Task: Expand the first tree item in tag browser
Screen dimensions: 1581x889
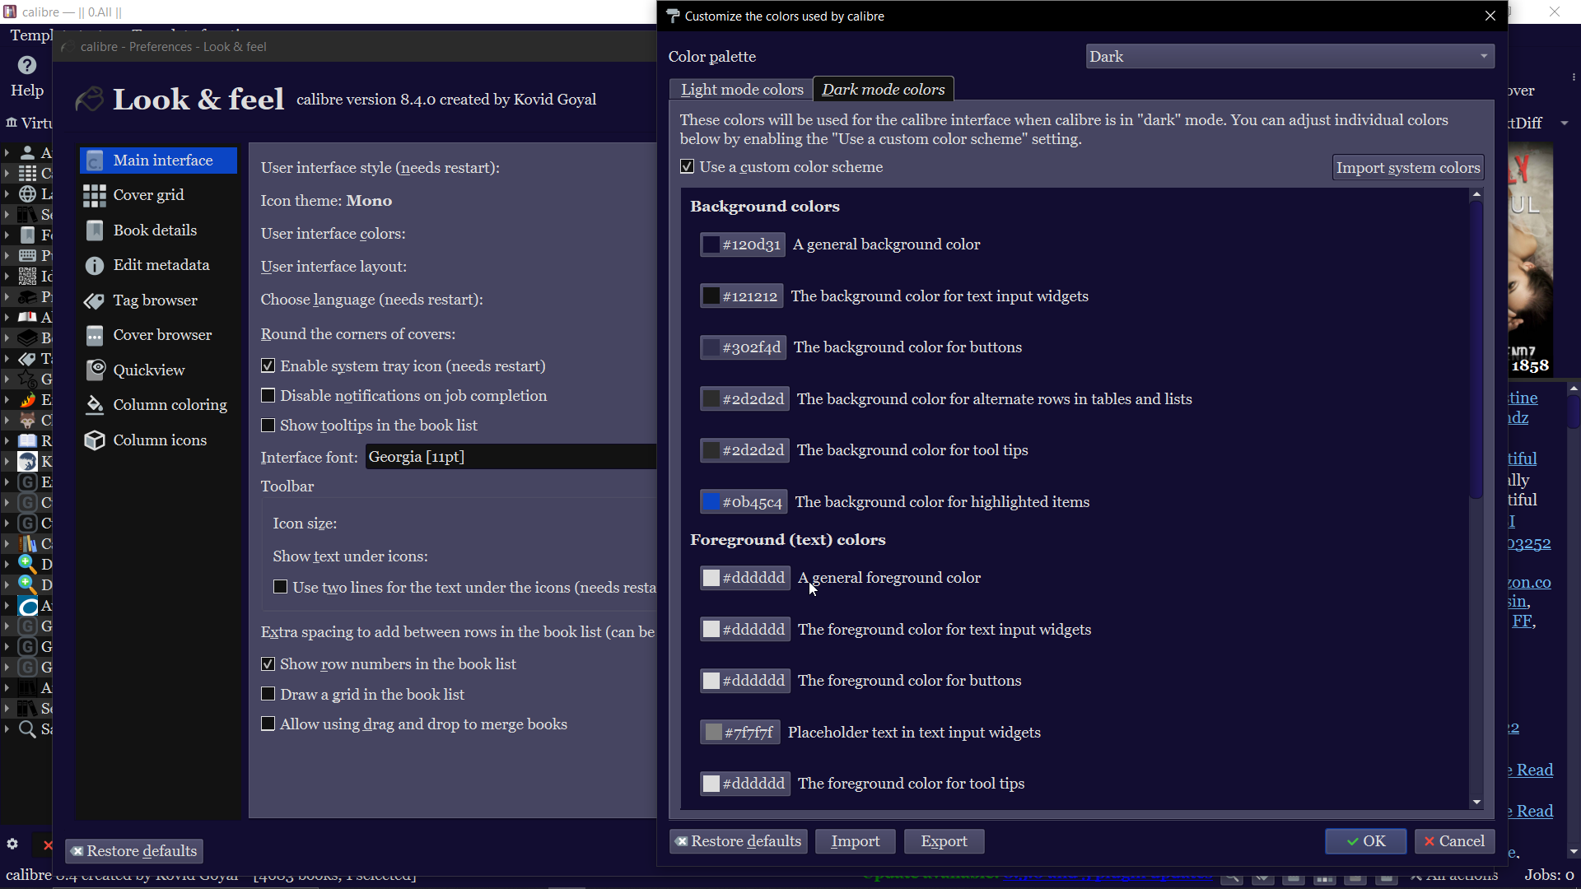Action: 7,153
